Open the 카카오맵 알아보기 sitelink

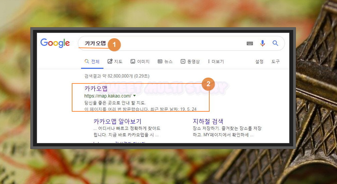point(117,121)
